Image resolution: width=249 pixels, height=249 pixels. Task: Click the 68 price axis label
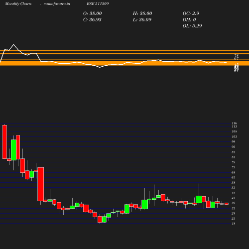coord(234,172)
